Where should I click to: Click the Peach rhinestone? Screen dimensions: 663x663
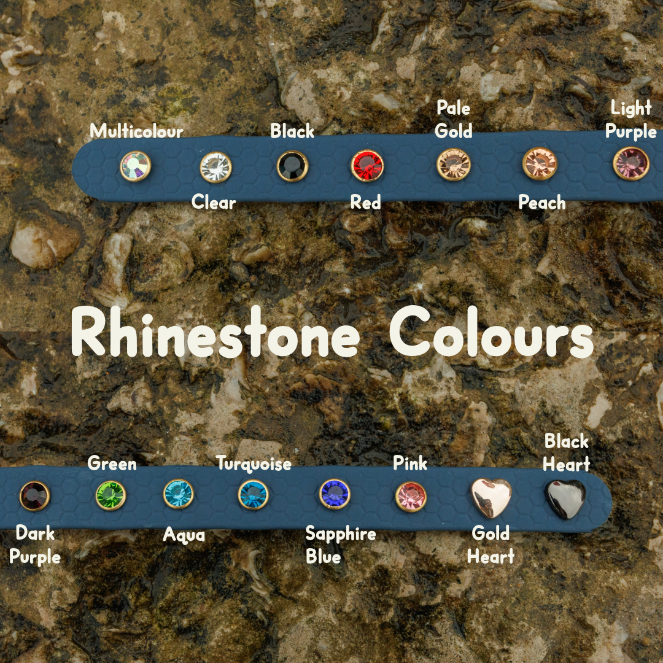(540, 163)
